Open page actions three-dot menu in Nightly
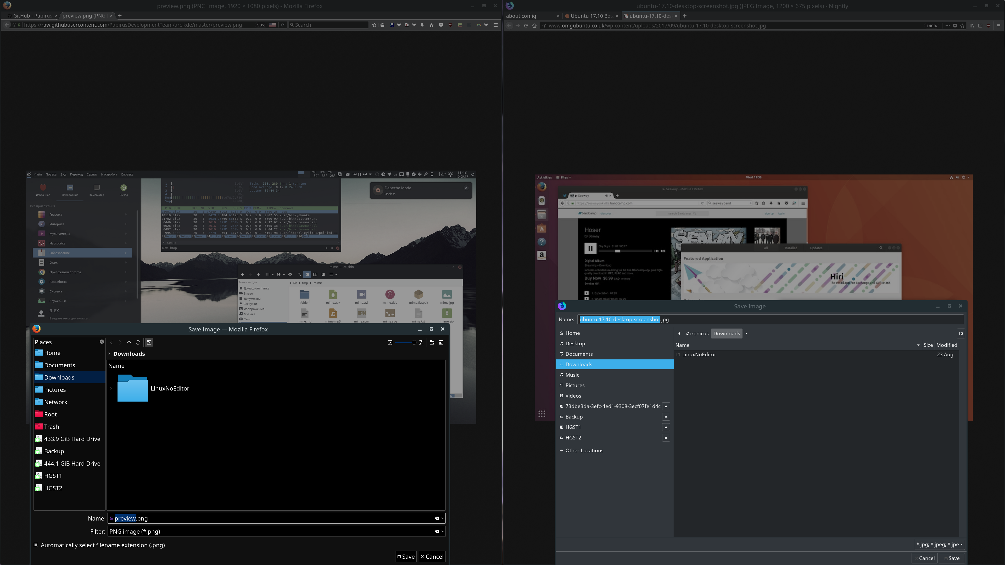 tap(947, 26)
